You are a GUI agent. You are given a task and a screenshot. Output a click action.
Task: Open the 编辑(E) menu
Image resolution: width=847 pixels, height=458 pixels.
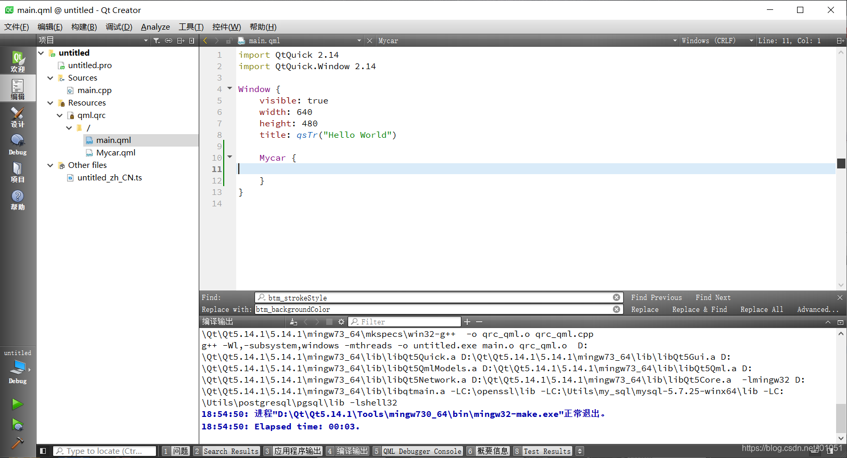coord(50,27)
